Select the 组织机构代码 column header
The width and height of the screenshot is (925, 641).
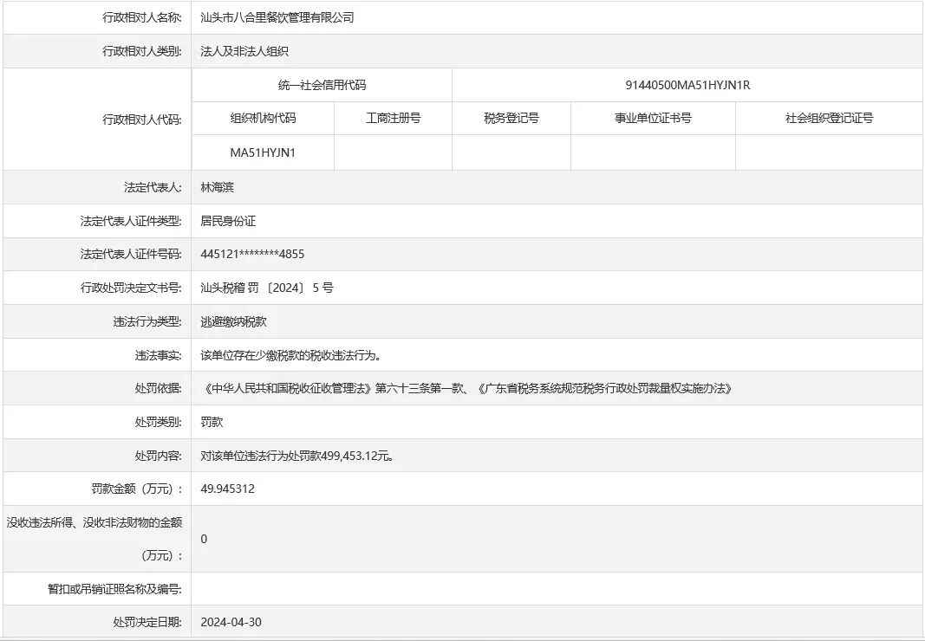point(263,119)
